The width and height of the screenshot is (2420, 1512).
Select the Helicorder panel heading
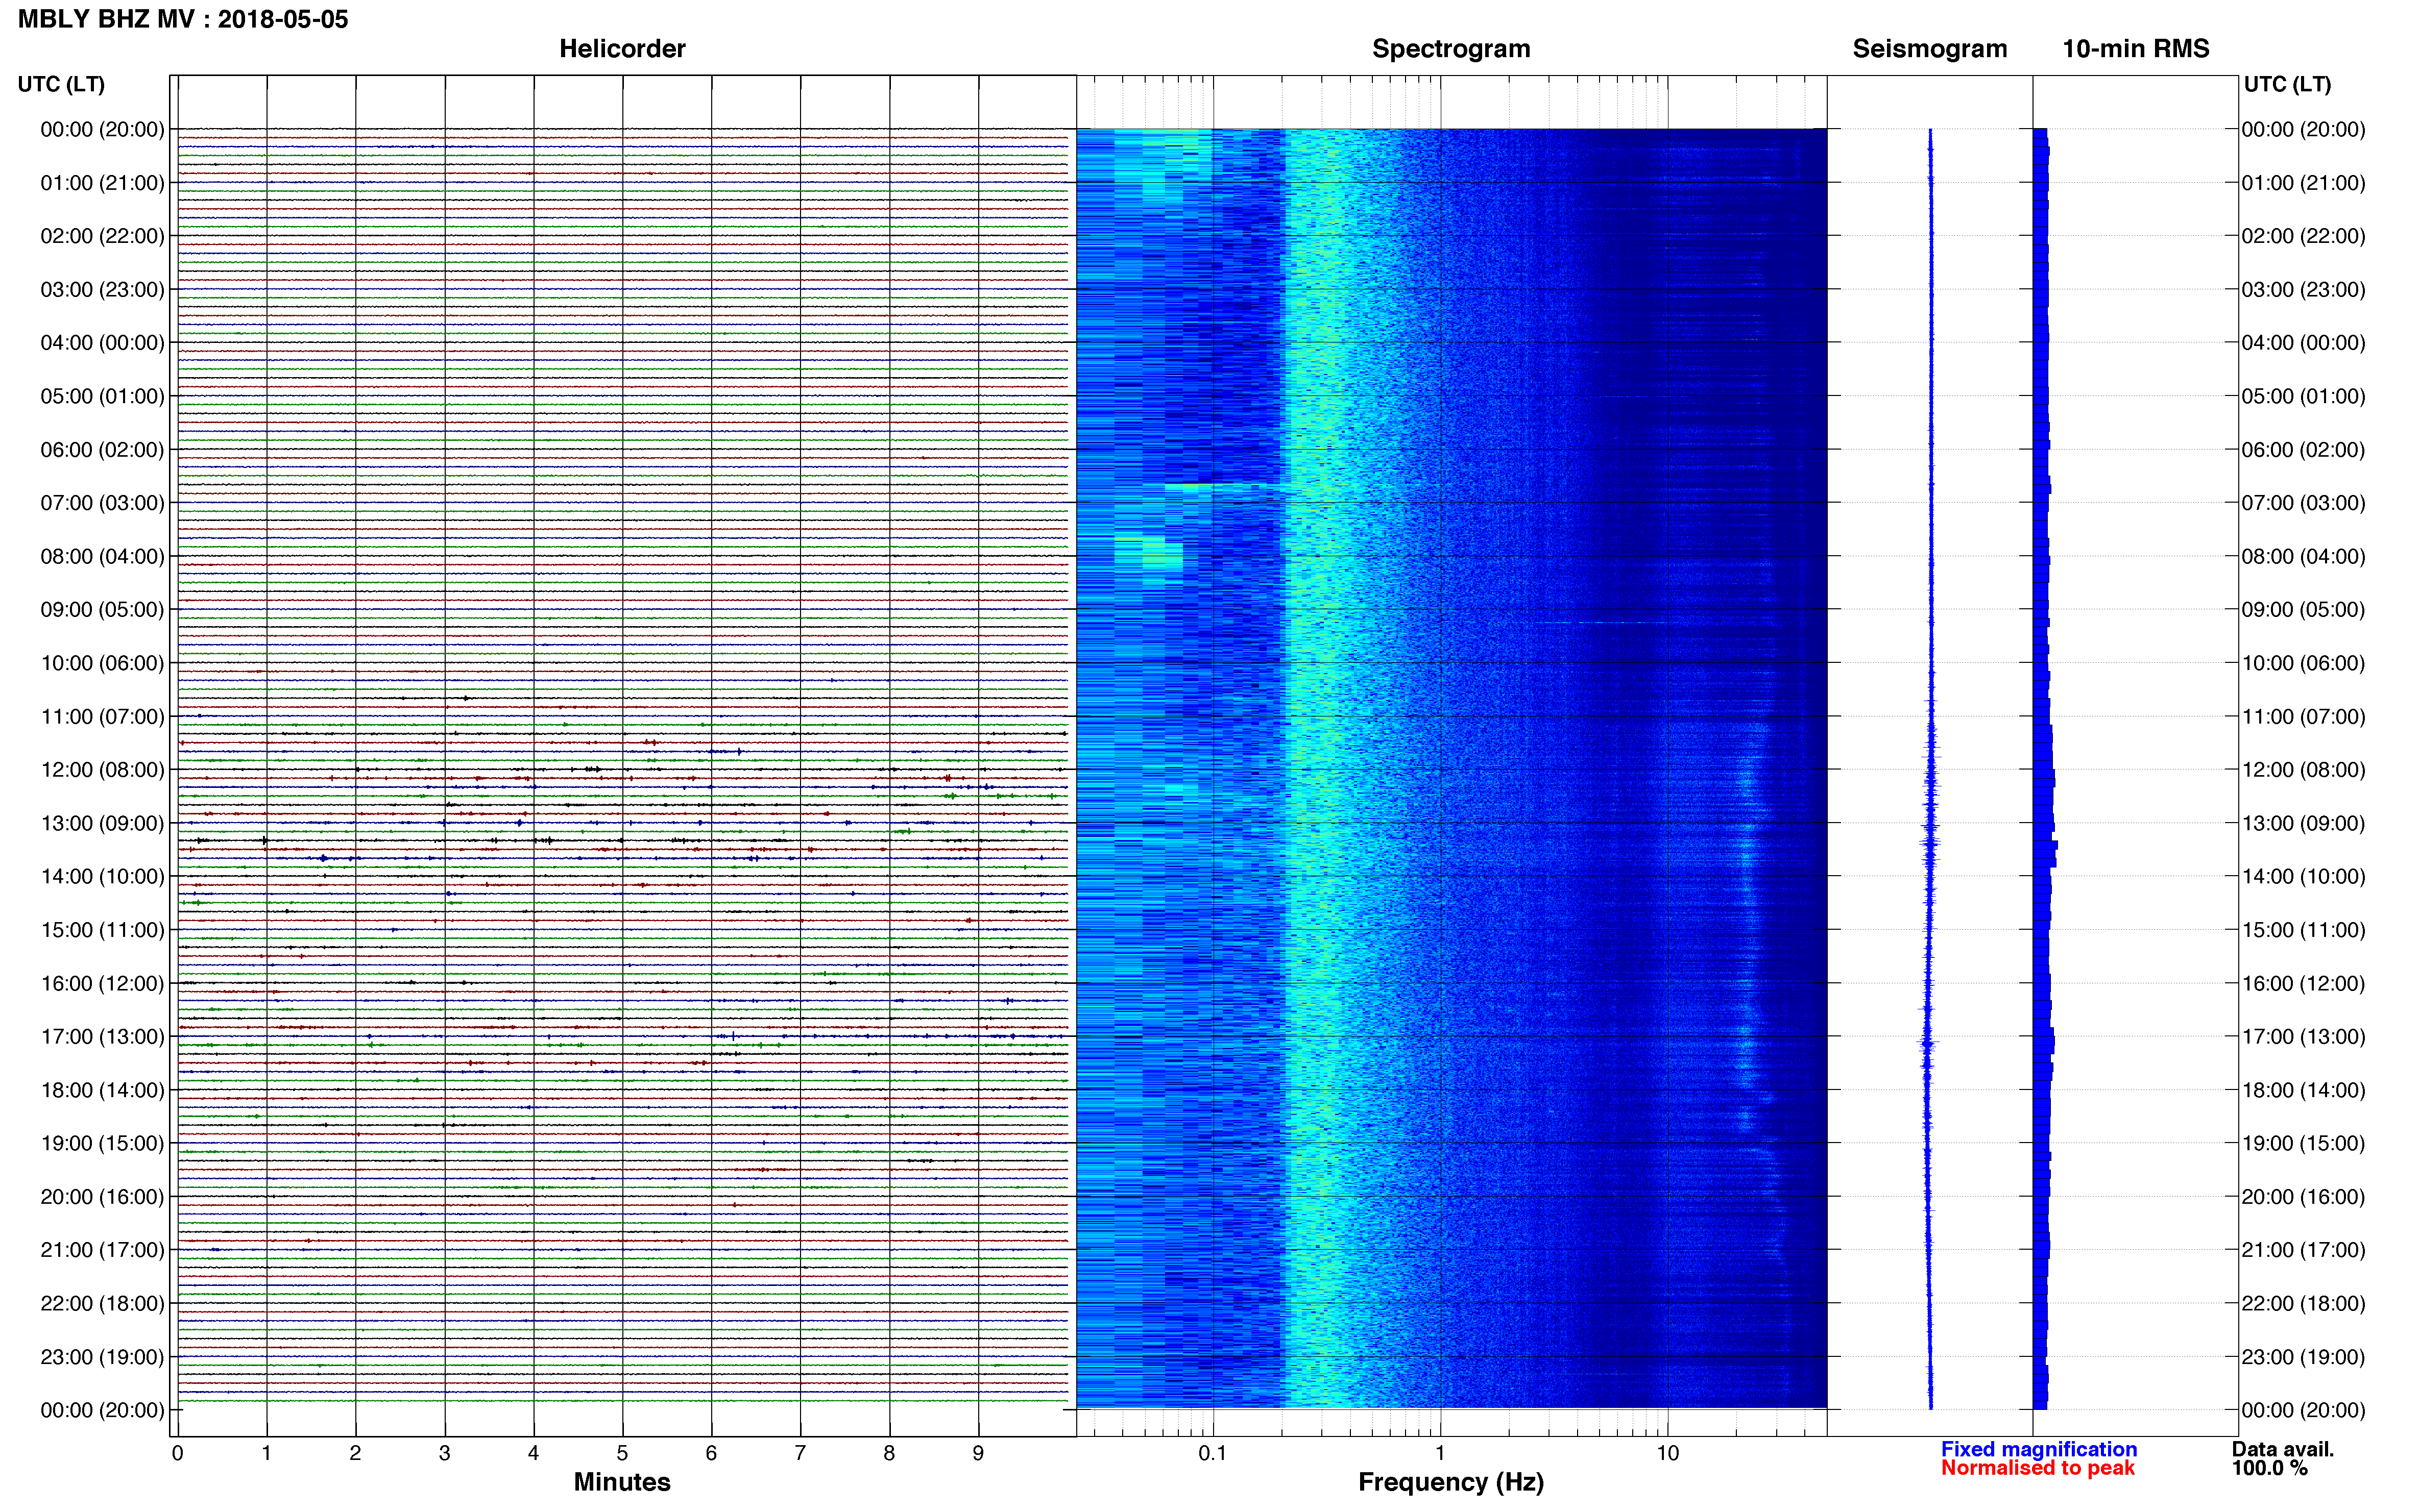pos(621,49)
